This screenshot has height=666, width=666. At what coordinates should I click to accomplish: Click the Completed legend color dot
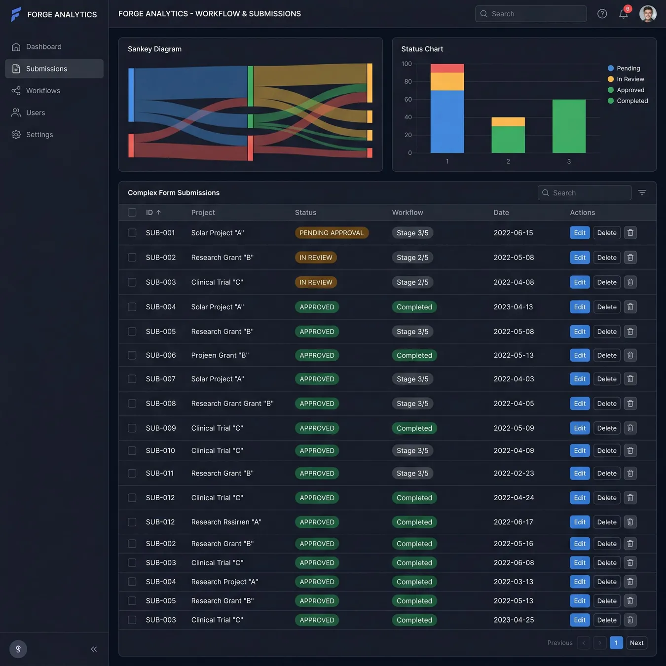click(611, 101)
